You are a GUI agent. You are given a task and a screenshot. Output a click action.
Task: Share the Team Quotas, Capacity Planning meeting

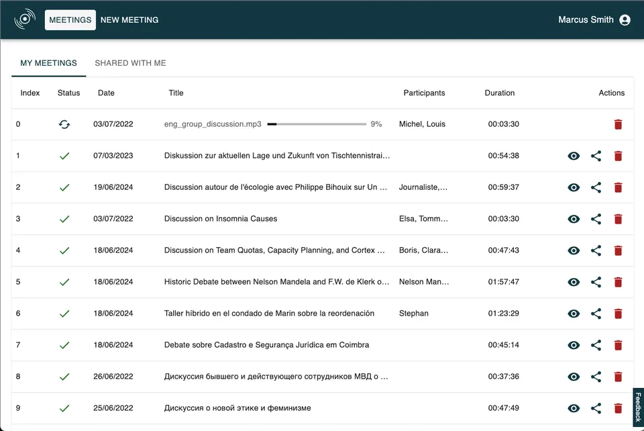click(x=596, y=250)
